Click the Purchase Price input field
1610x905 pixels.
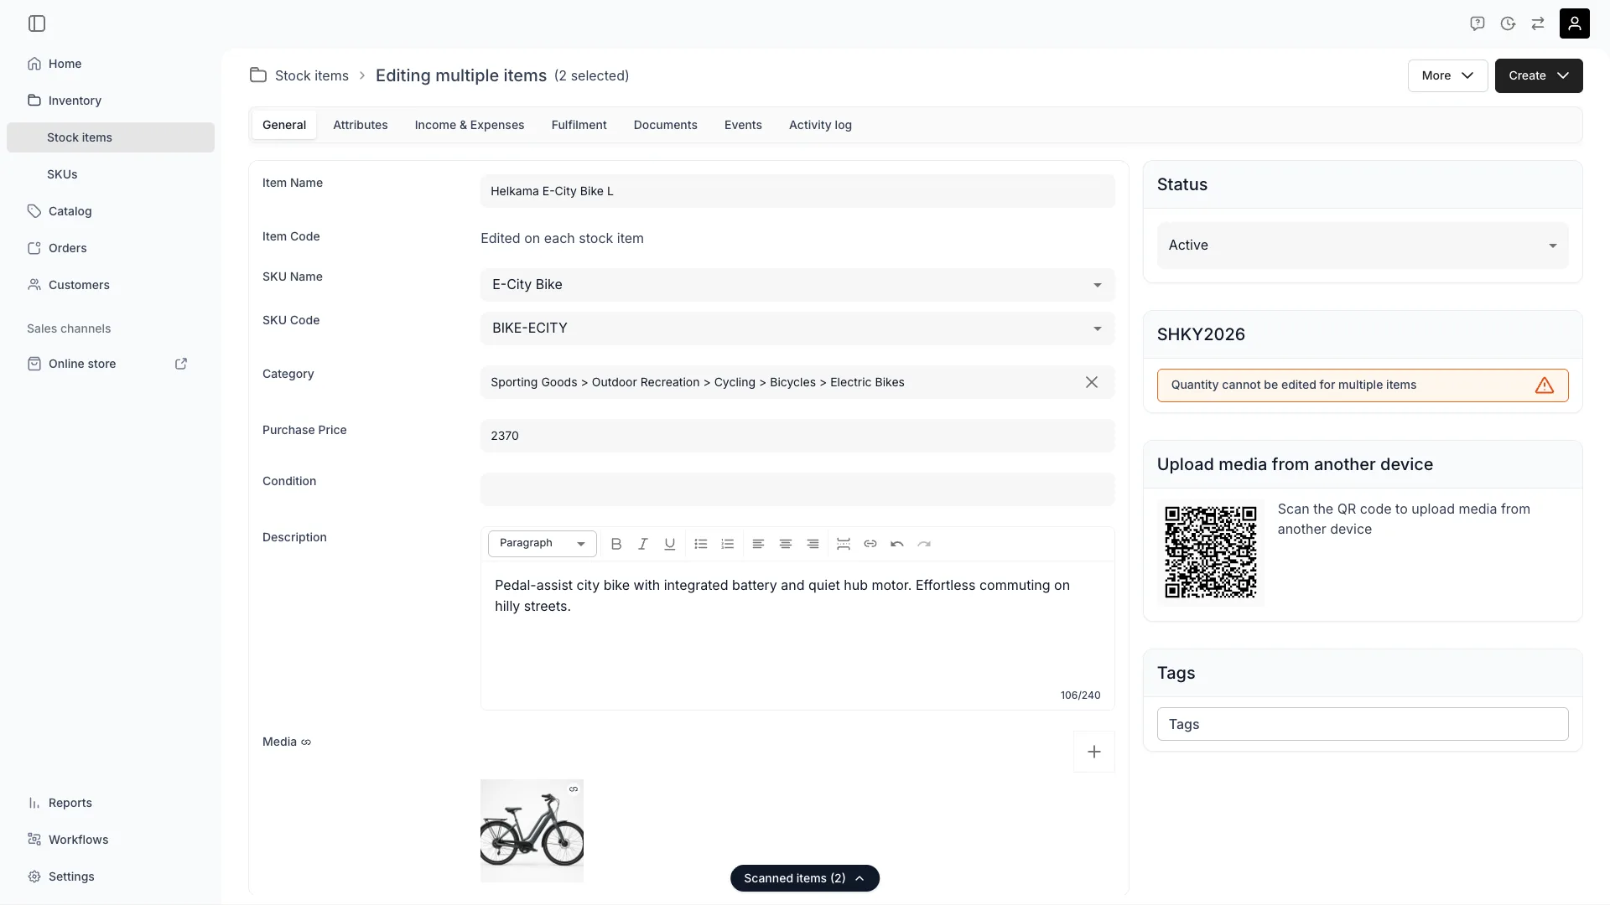(797, 436)
